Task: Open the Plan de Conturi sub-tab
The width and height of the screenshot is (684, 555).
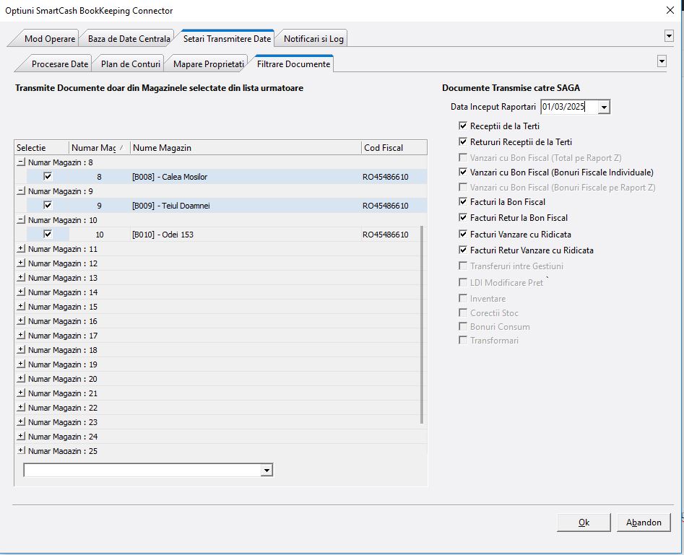Action: coord(131,64)
